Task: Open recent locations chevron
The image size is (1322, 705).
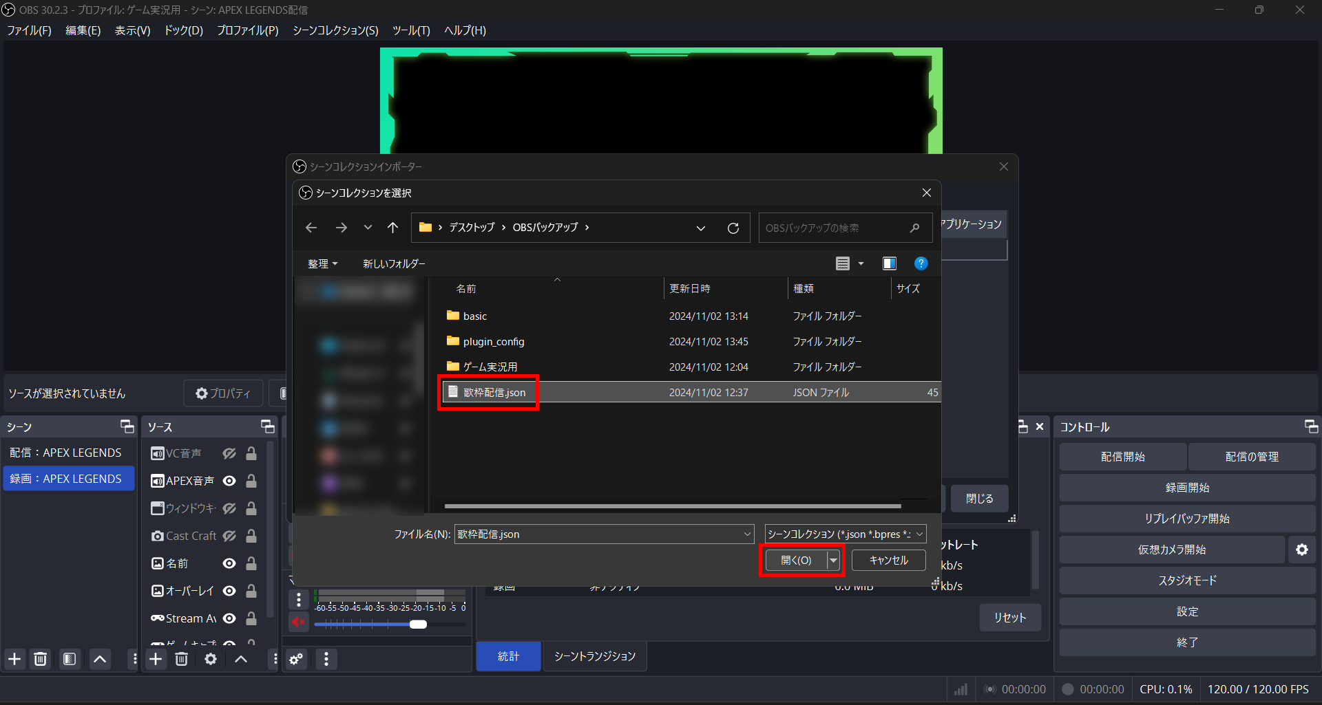Action: pyautogui.click(x=368, y=228)
